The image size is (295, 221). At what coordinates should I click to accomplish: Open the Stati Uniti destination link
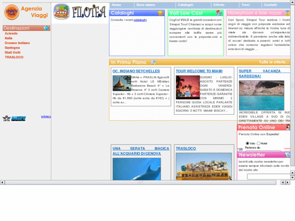tap(13, 52)
